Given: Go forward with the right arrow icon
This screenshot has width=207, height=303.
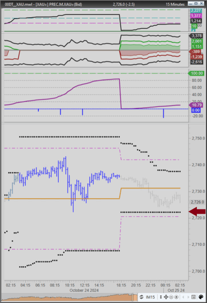Looking at the screenshot, I should click(188, 297).
